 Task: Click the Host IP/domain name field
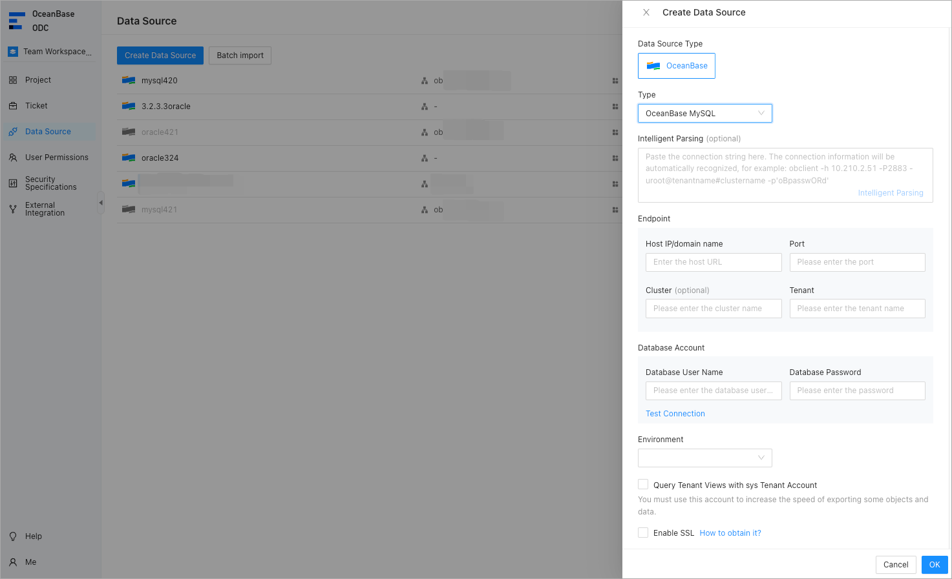coord(713,262)
